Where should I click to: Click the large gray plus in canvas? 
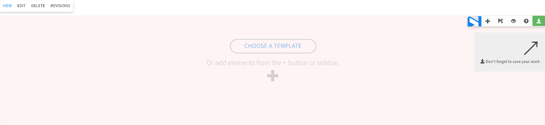tap(272, 76)
